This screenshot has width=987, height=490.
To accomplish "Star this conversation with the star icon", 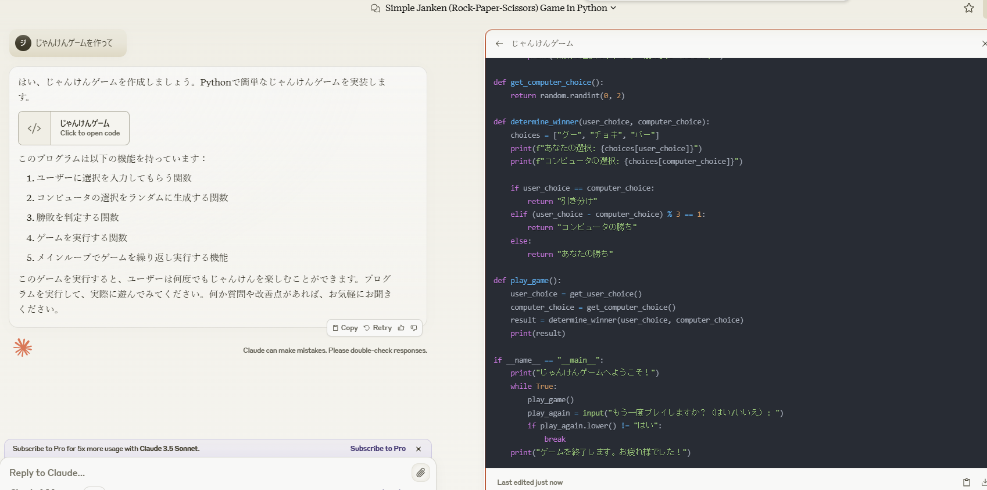I will [x=968, y=8].
